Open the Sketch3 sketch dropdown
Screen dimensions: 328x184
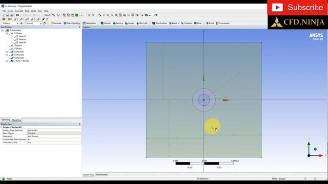pyautogui.click(x=41, y=24)
